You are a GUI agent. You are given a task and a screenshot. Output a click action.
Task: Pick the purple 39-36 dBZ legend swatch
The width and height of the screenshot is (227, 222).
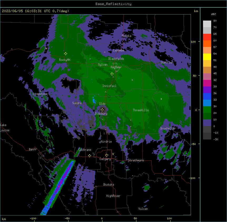click(x=207, y=90)
